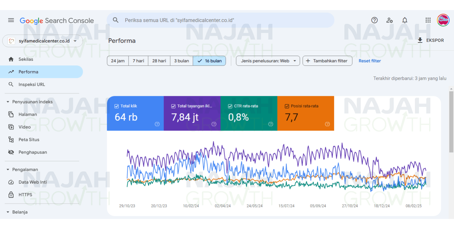The image size is (454, 229).
Task: Click help icon on Total tayangan card
Action: pyautogui.click(x=214, y=124)
